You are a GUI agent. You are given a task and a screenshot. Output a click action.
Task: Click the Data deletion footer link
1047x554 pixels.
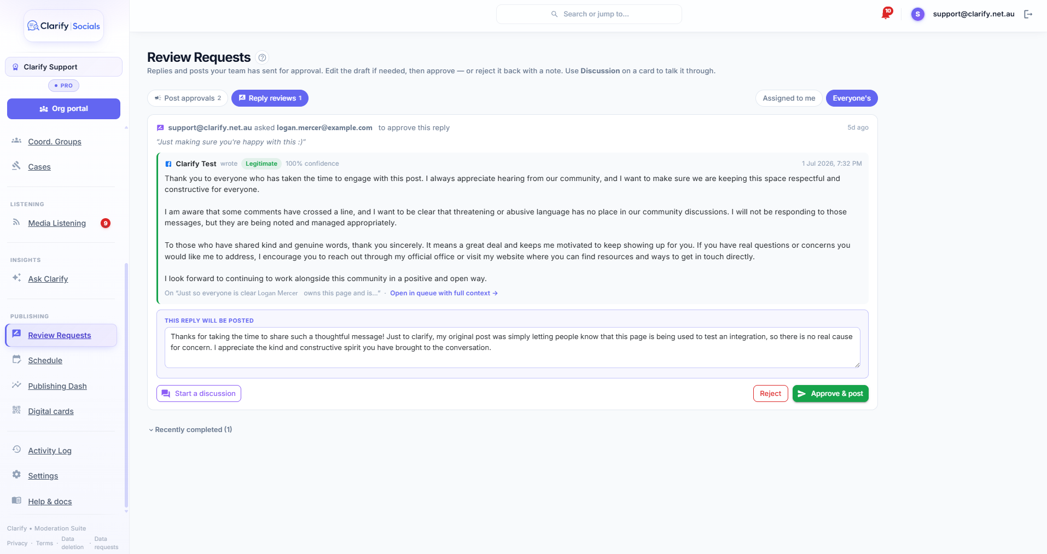[72, 543]
